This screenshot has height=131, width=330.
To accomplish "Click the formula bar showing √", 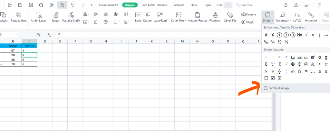I will (158, 34).
